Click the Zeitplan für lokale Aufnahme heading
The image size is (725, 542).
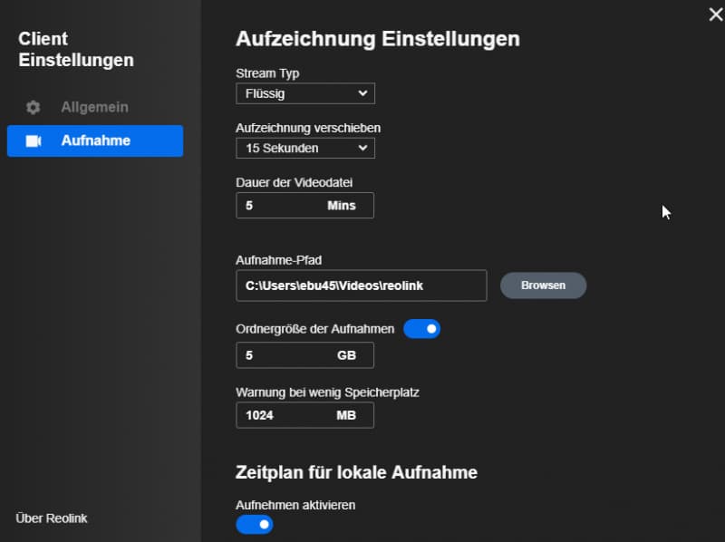(356, 472)
